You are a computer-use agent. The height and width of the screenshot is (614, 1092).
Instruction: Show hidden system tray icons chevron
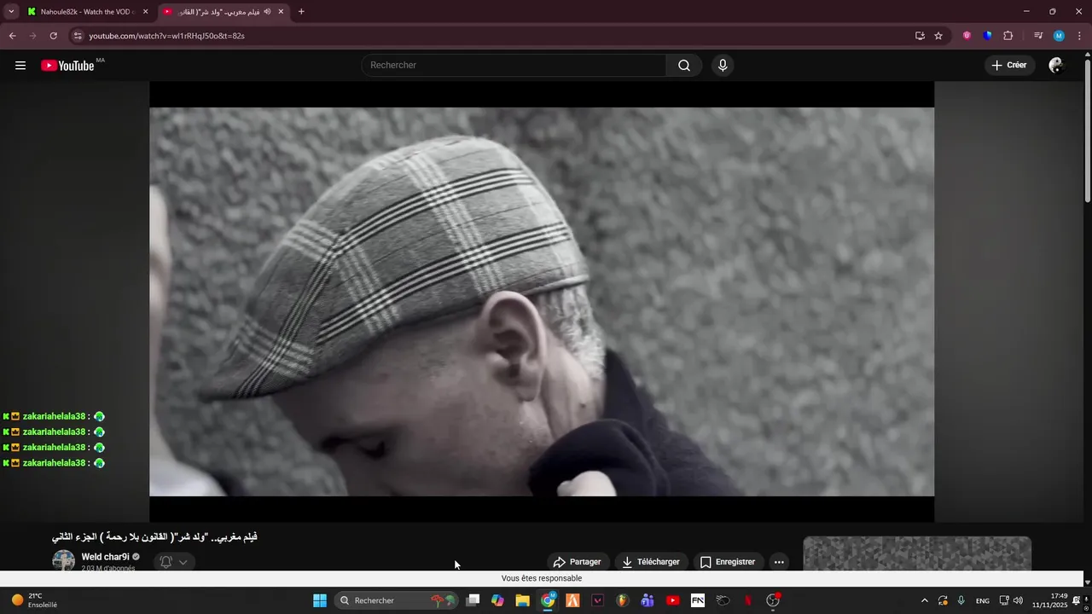coord(925,600)
